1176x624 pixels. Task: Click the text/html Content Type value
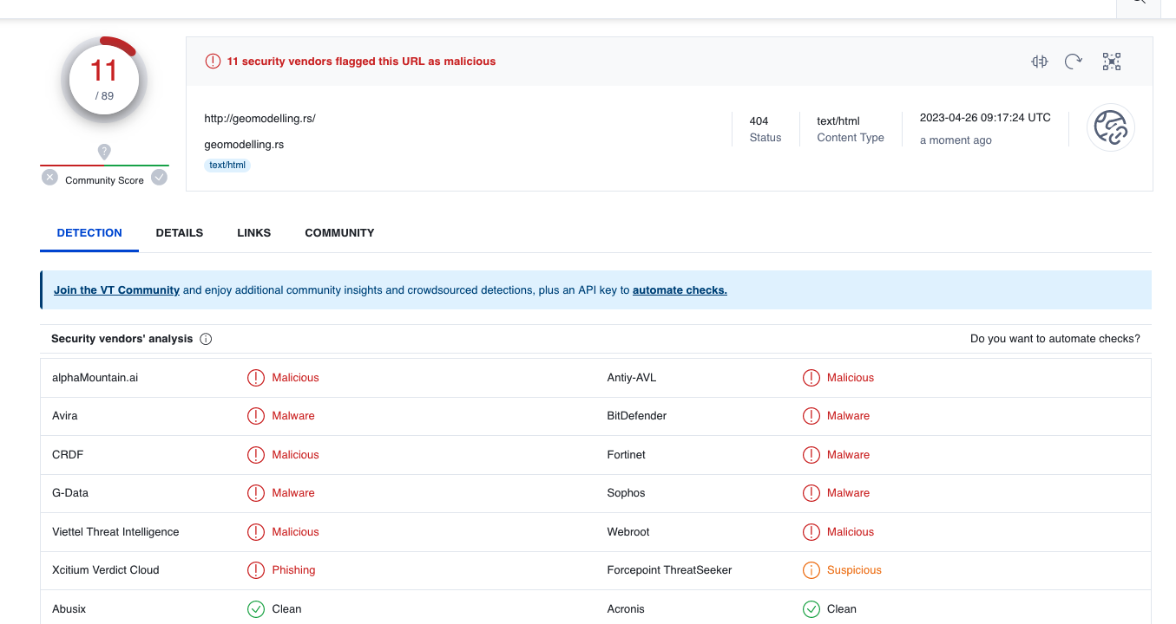click(x=838, y=121)
